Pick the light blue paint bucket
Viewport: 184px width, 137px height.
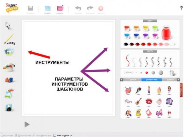click(127, 36)
